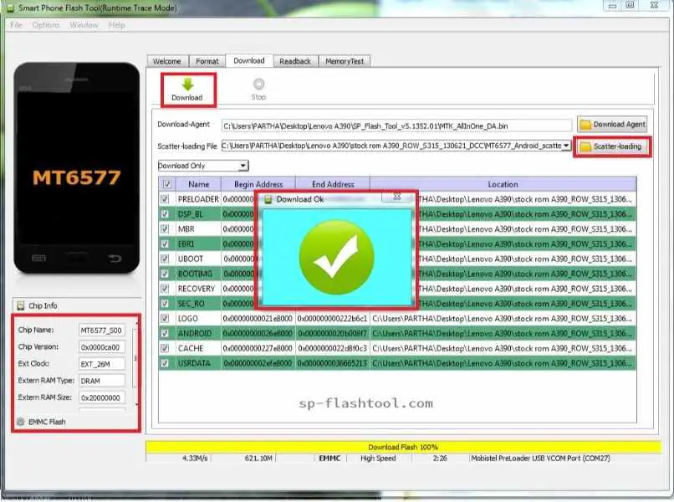The image size is (674, 502).
Task: Uncheck the ANDROID checkbox
Action: point(165,333)
